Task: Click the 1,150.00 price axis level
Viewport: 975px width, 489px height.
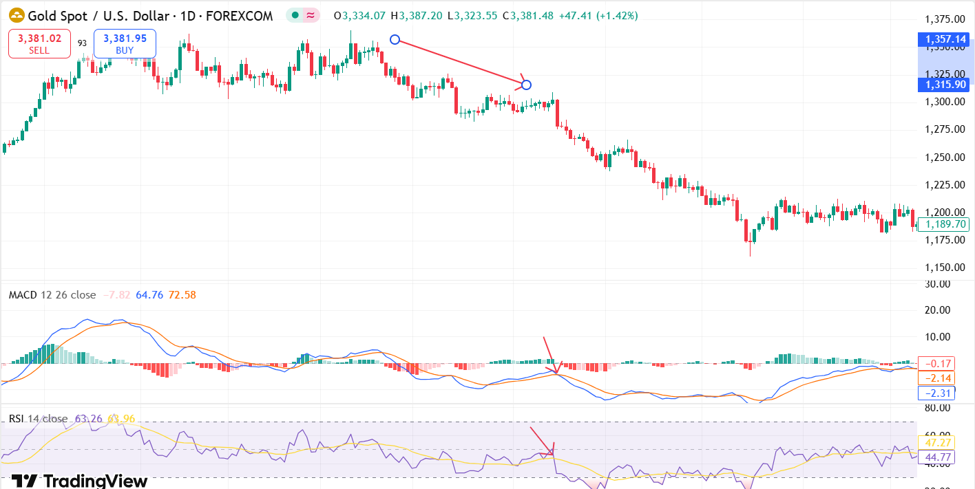Action: pyautogui.click(x=943, y=268)
